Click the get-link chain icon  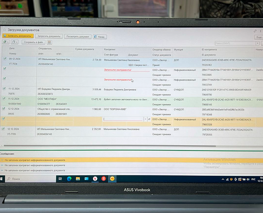(x=255, y=31)
